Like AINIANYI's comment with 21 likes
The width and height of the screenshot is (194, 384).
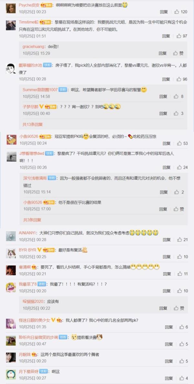click(x=182, y=239)
